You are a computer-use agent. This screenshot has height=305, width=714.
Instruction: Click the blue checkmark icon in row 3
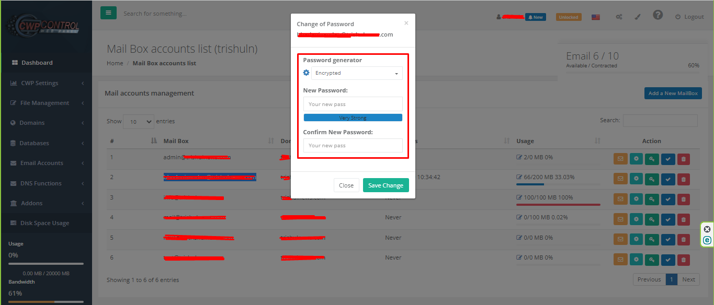pyautogui.click(x=667, y=200)
